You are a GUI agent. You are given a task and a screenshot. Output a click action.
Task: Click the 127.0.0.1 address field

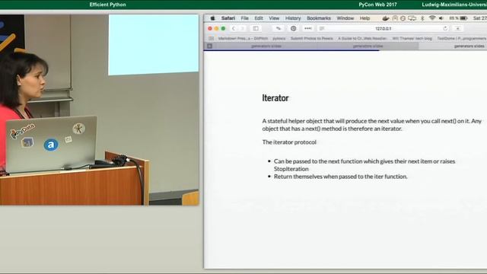tap(384, 29)
